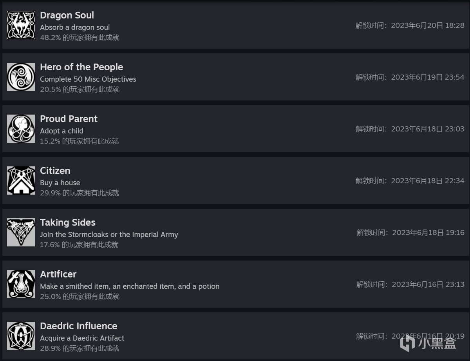The width and height of the screenshot is (470, 361).
Task: Select the Dragon Soul title text
Action: click(67, 15)
